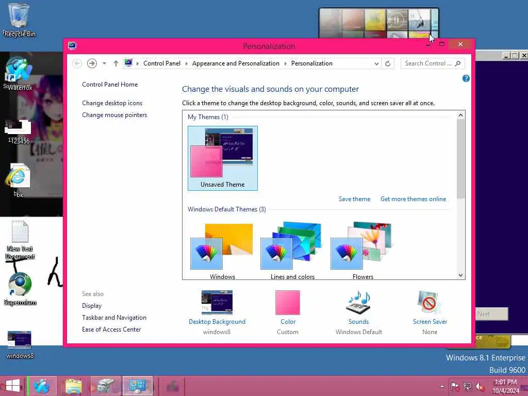Click the muted volume tray icon
Screen dimensions: 528x396
pyautogui.click(x=480, y=386)
